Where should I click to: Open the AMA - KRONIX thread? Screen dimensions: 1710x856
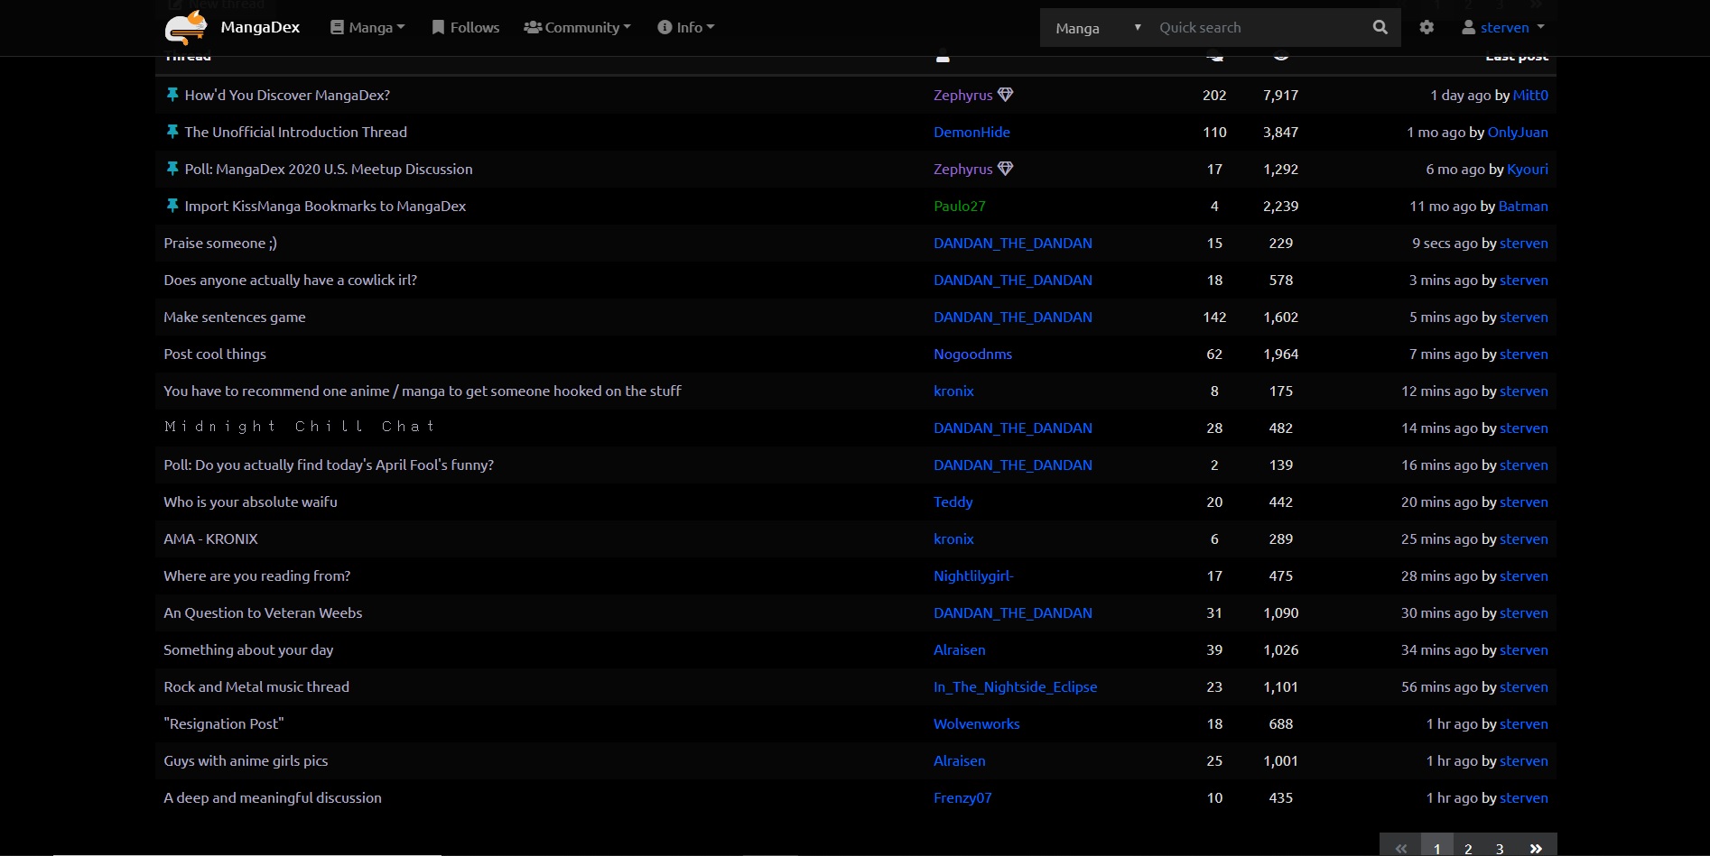pos(210,538)
